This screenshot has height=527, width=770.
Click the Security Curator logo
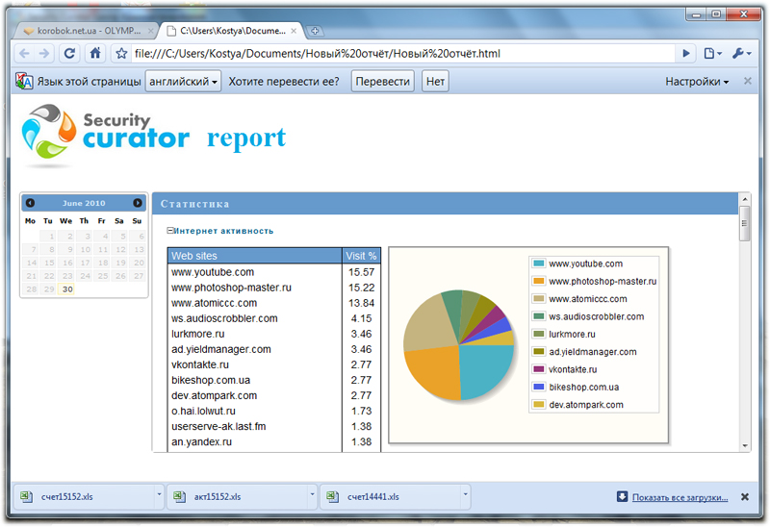pyautogui.click(x=106, y=135)
